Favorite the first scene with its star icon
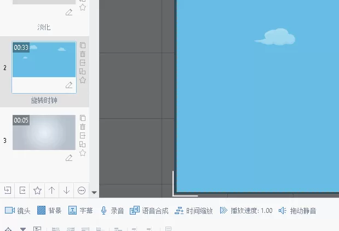339x231 pixels. [83, 7]
